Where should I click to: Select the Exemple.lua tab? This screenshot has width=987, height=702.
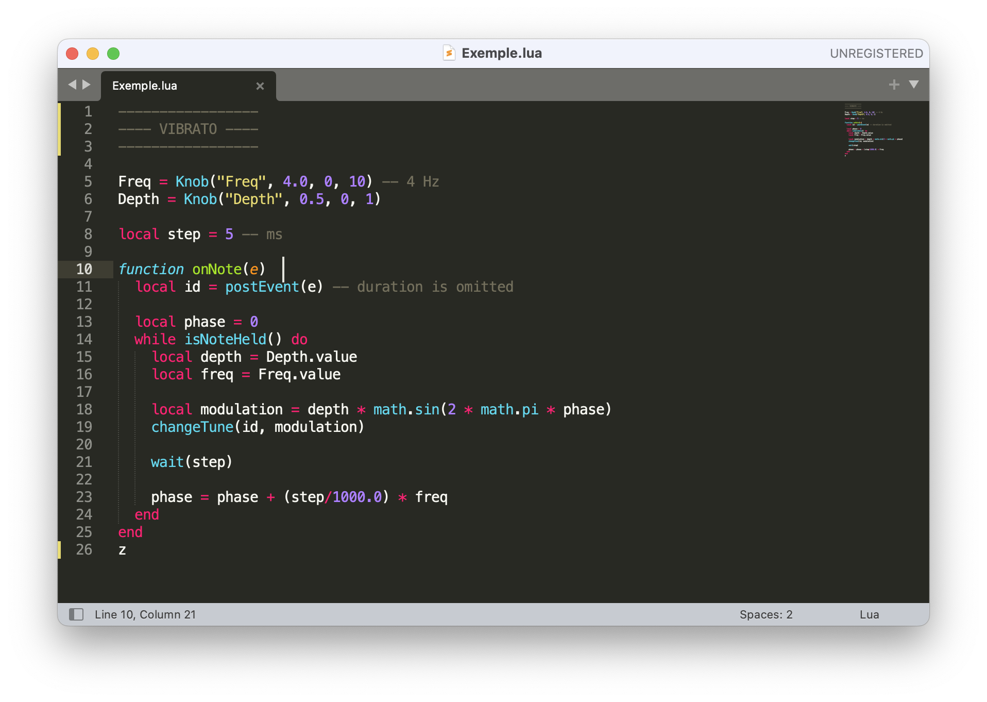pos(188,86)
